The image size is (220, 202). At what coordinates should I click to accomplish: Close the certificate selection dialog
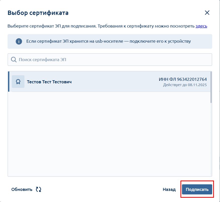click(207, 13)
